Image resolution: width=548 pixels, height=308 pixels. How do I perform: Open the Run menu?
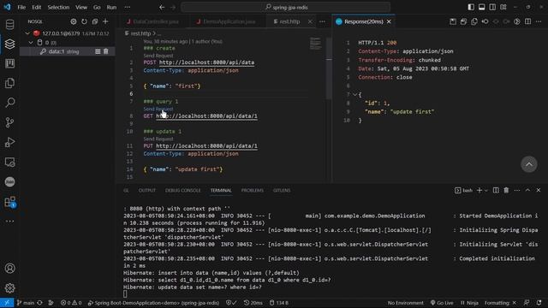111,7
